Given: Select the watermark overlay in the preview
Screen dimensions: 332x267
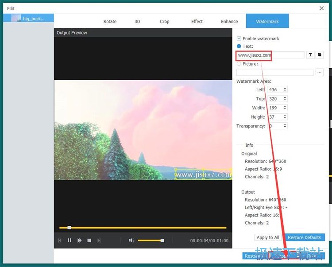Looking at the screenshot, I should 203,174.
